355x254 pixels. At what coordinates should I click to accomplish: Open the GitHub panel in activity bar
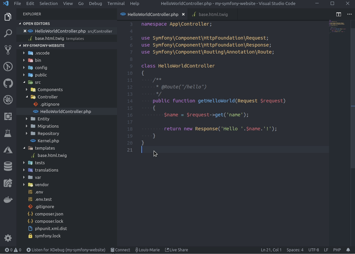[8, 83]
